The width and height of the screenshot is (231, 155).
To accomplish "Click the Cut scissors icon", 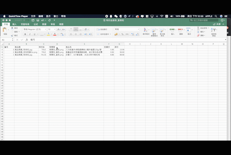I will tap(12, 28).
